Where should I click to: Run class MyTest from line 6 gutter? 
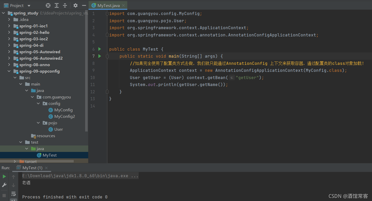100,49
